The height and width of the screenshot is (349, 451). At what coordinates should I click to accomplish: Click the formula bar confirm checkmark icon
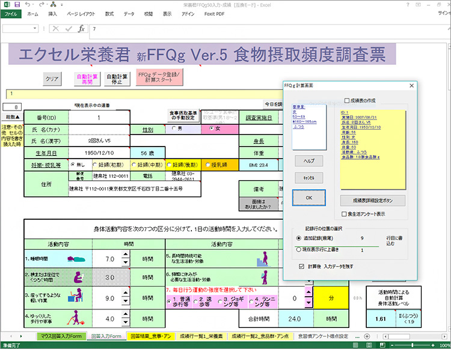point(69,28)
